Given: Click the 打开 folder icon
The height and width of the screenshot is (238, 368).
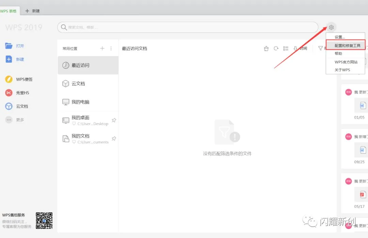Looking at the screenshot, I should 9,46.
